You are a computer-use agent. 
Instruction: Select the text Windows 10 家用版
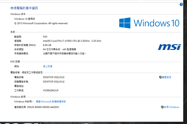(x=25, y=19)
